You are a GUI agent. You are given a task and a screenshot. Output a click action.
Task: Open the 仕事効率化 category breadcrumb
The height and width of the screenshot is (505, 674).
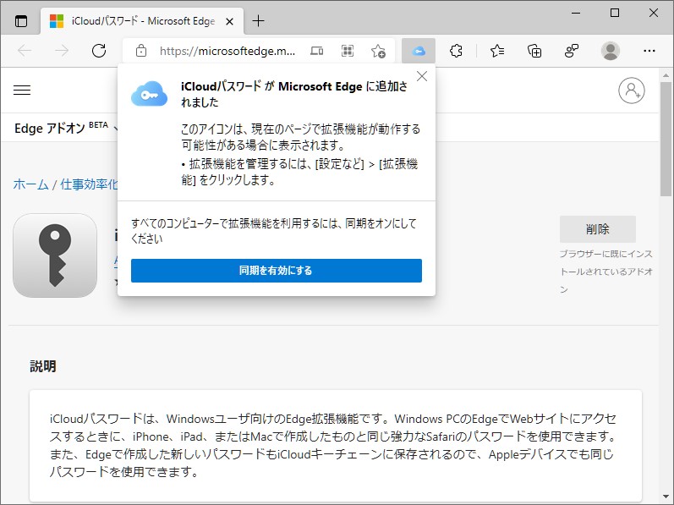click(88, 184)
